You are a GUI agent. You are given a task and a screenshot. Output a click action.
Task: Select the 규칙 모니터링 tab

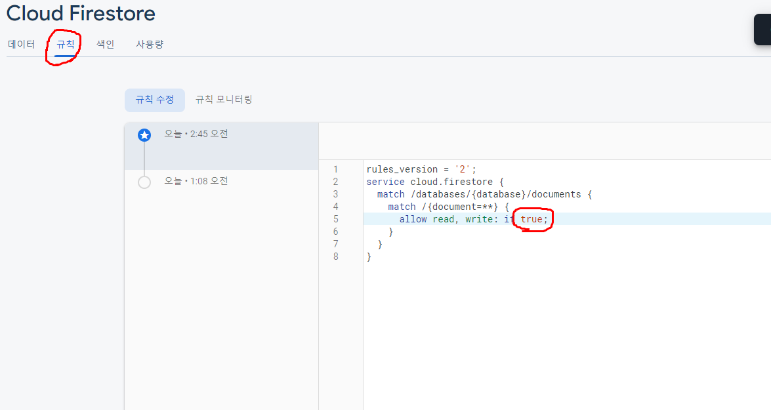224,100
